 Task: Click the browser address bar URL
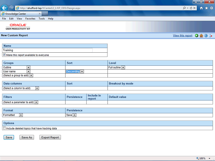click(50, 8)
